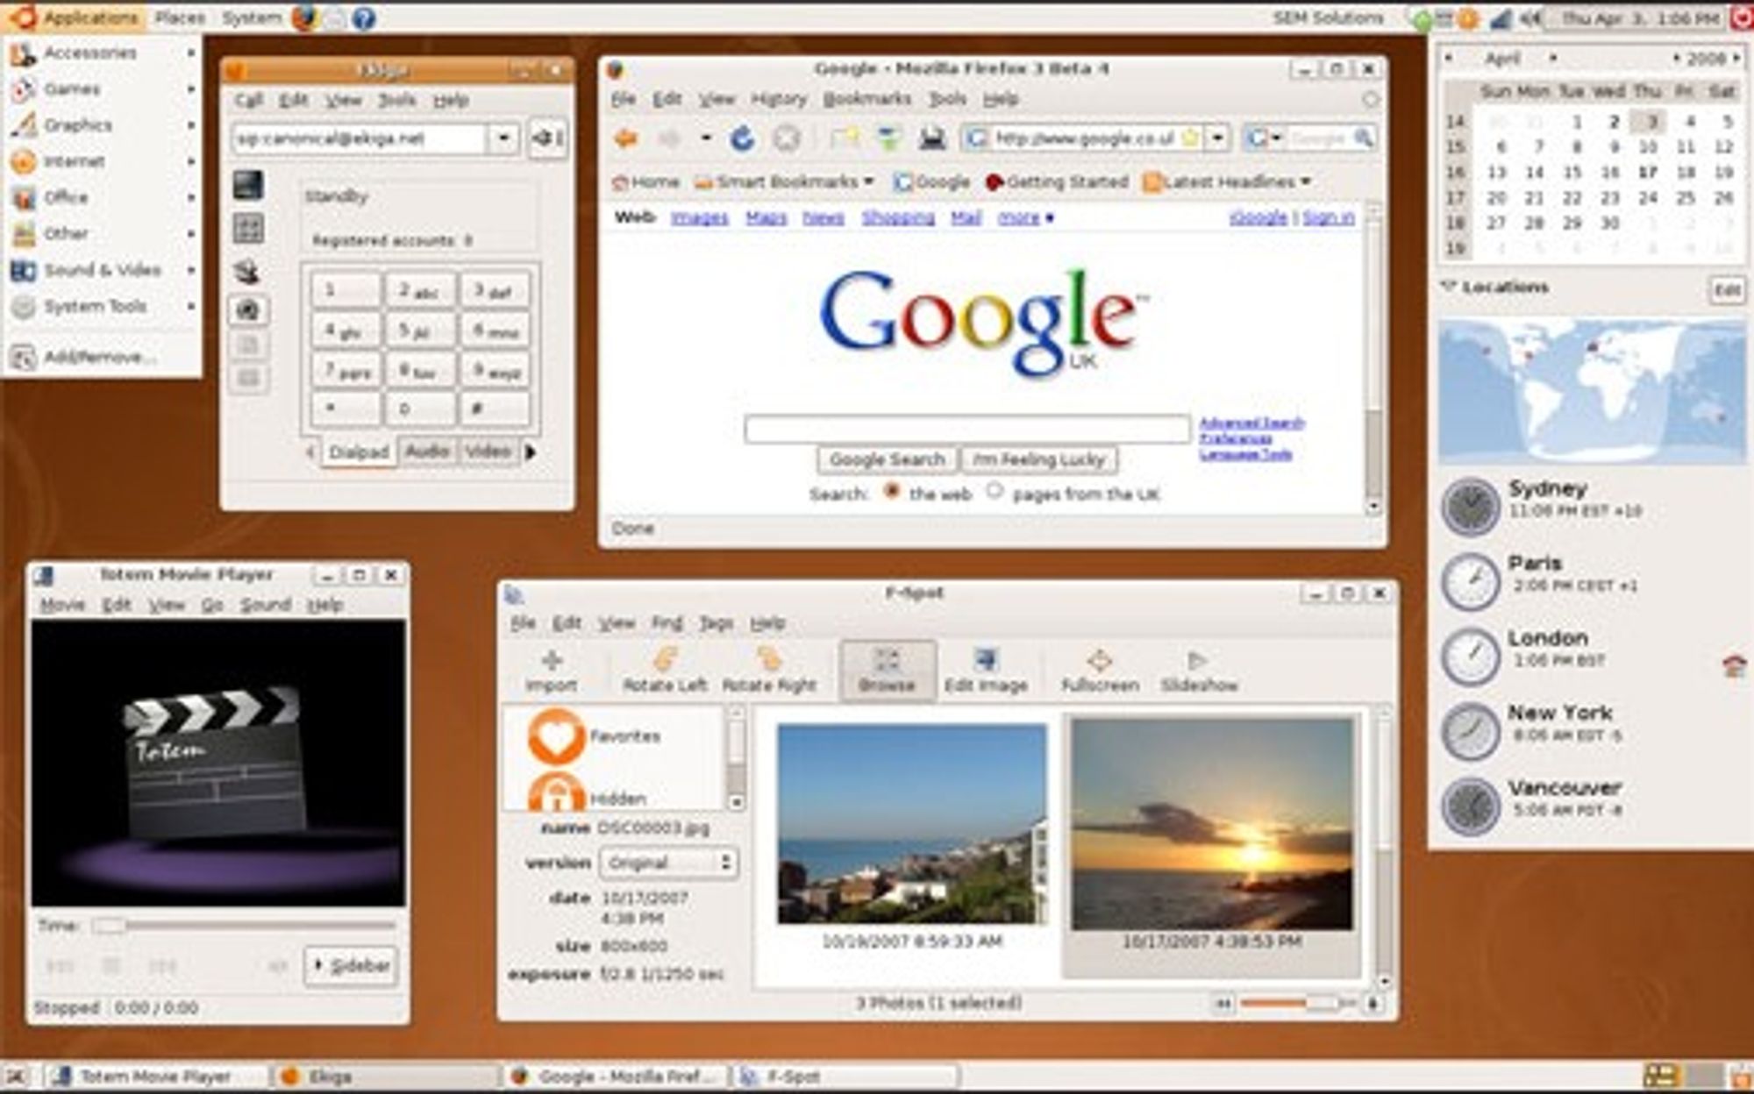Switch to Ekiga Video tab
This screenshot has height=1094, width=1754.
(488, 451)
